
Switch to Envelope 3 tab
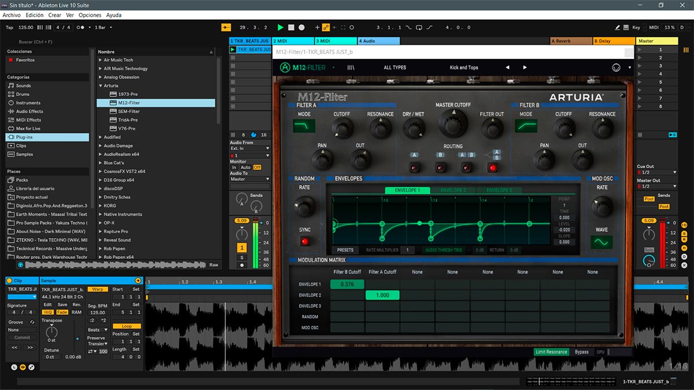click(499, 190)
